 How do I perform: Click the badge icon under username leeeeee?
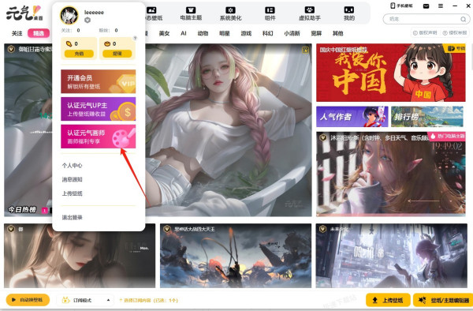pos(88,20)
